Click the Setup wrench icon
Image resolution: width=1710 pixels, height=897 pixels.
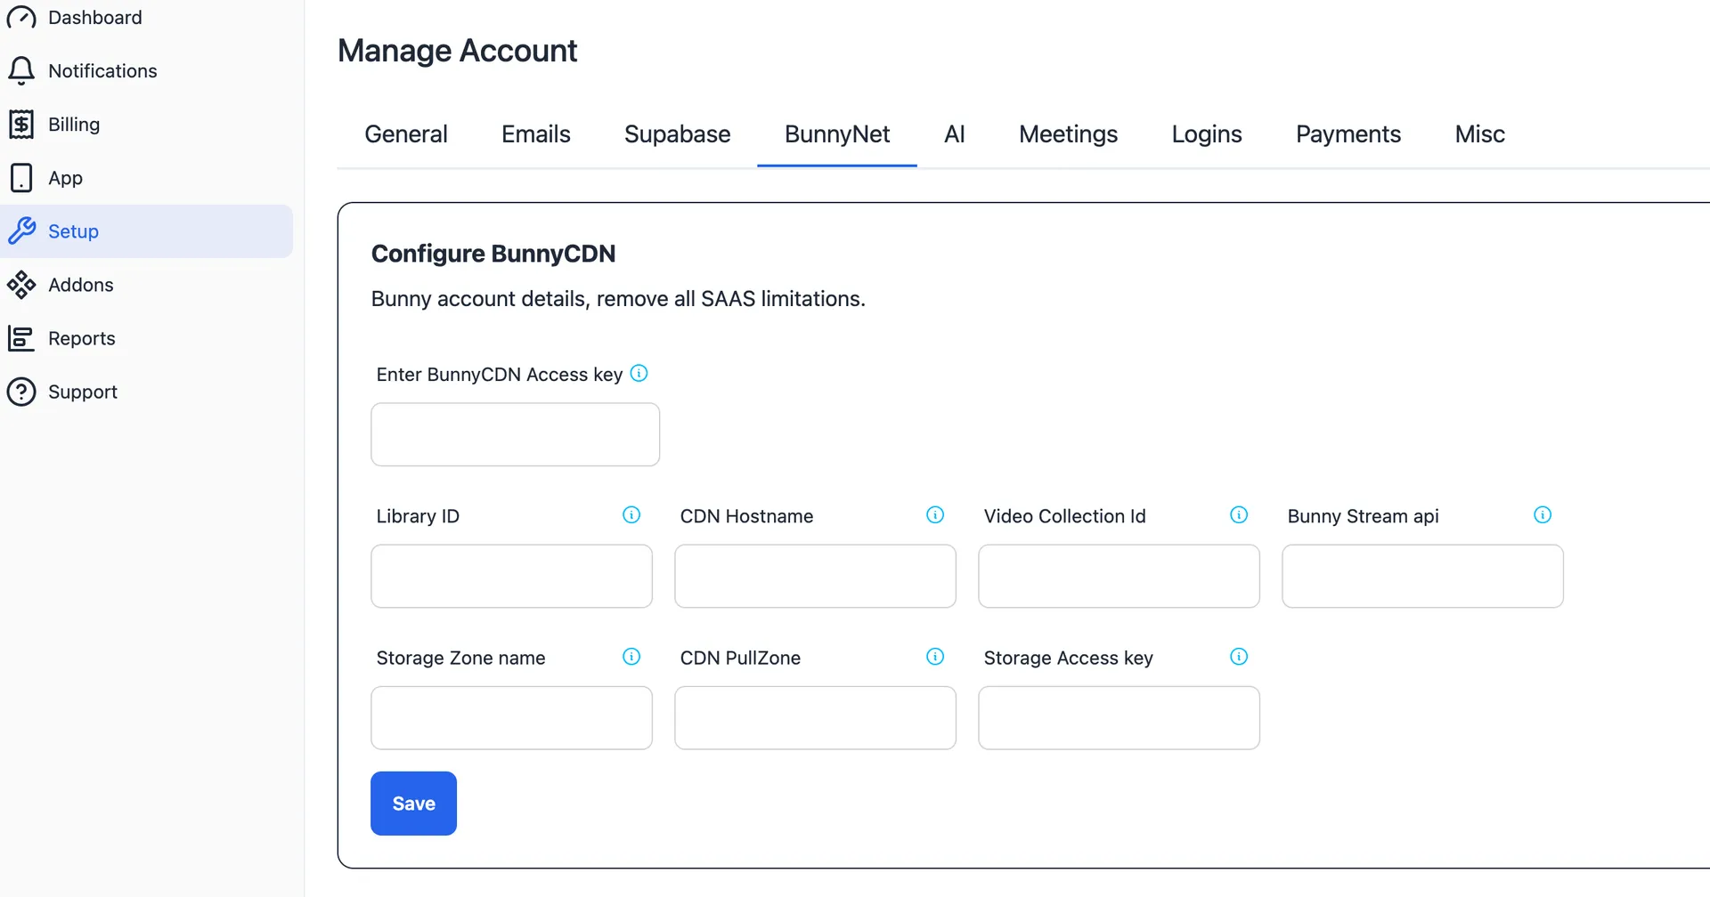pos(21,231)
